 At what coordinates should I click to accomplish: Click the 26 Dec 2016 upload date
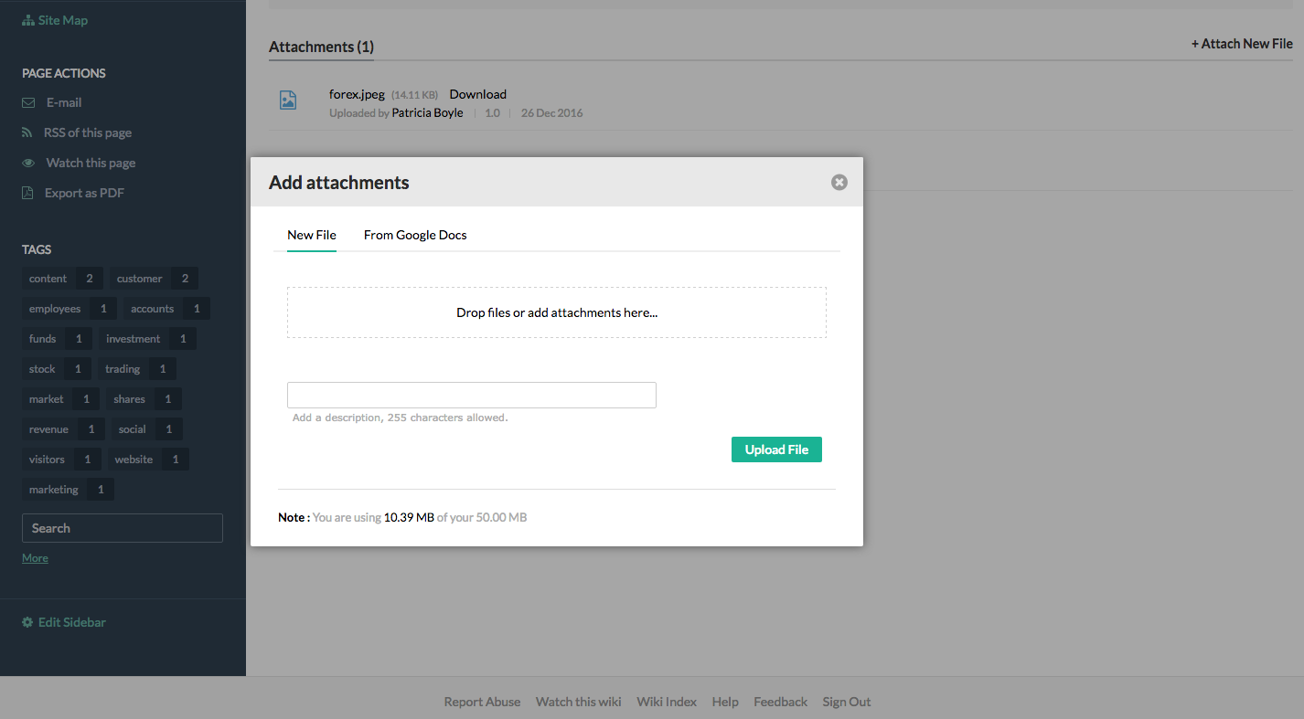click(x=551, y=113)
